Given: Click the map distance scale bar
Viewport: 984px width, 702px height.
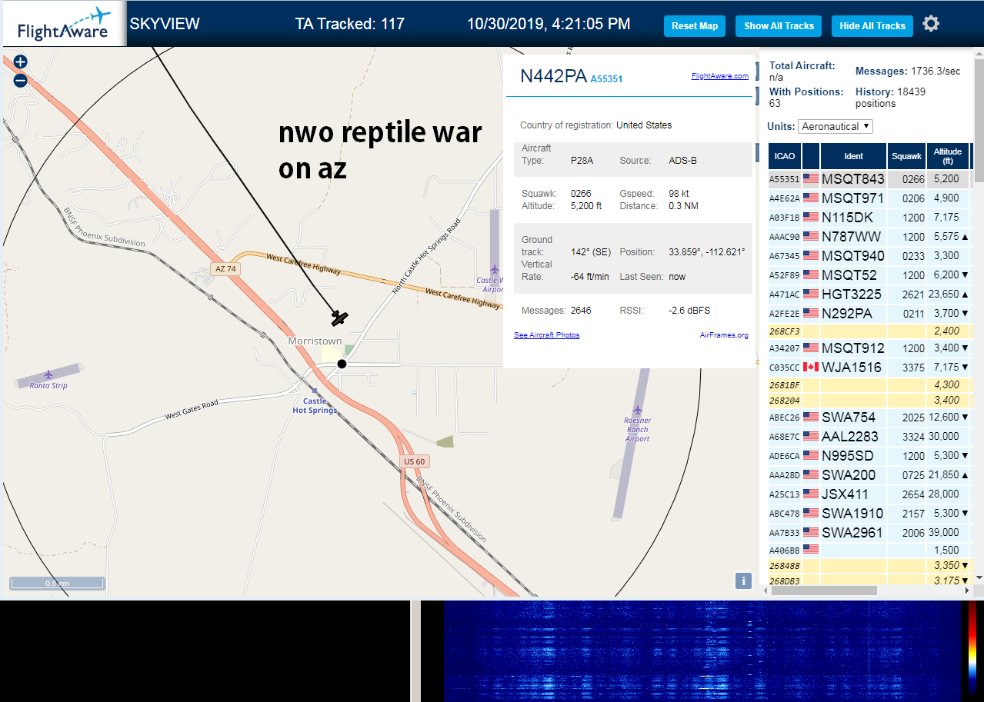Looking at the screenshot, I should (57, 584).
